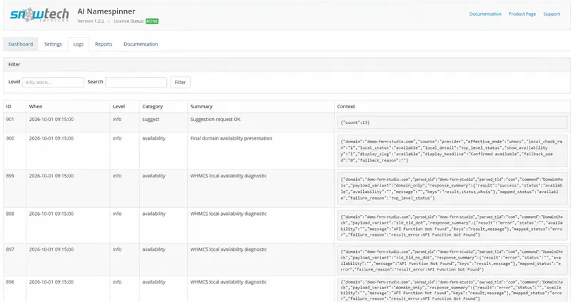Click the Filter panel heading
This screenshot has height=302, width=571.
pos(14,64)
